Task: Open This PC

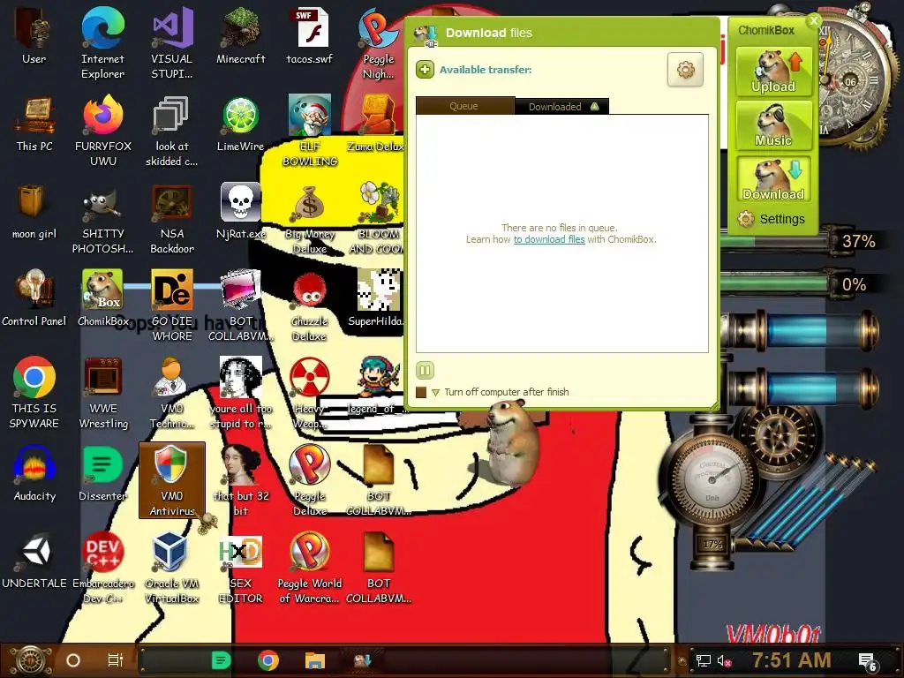Action: [34, 124]
